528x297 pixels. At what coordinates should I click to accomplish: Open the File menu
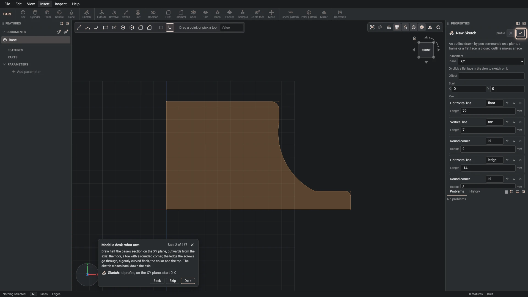pyautogui.click(x=7, y=4)
